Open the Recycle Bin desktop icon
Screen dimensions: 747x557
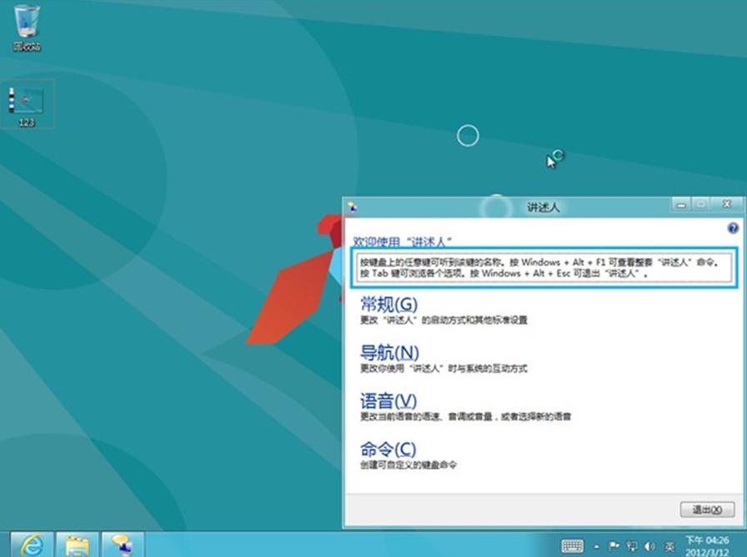point(27,28)
